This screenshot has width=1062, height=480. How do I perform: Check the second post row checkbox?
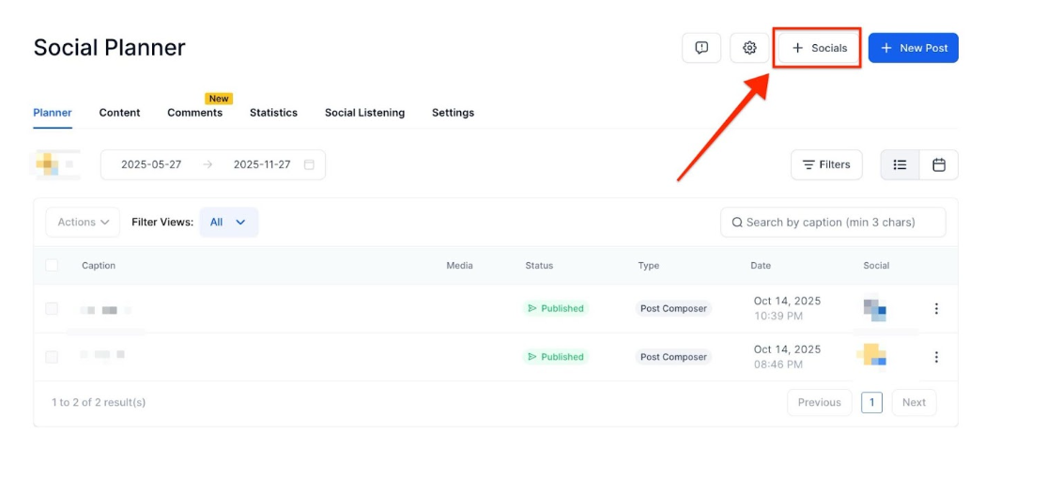point(52,357)
